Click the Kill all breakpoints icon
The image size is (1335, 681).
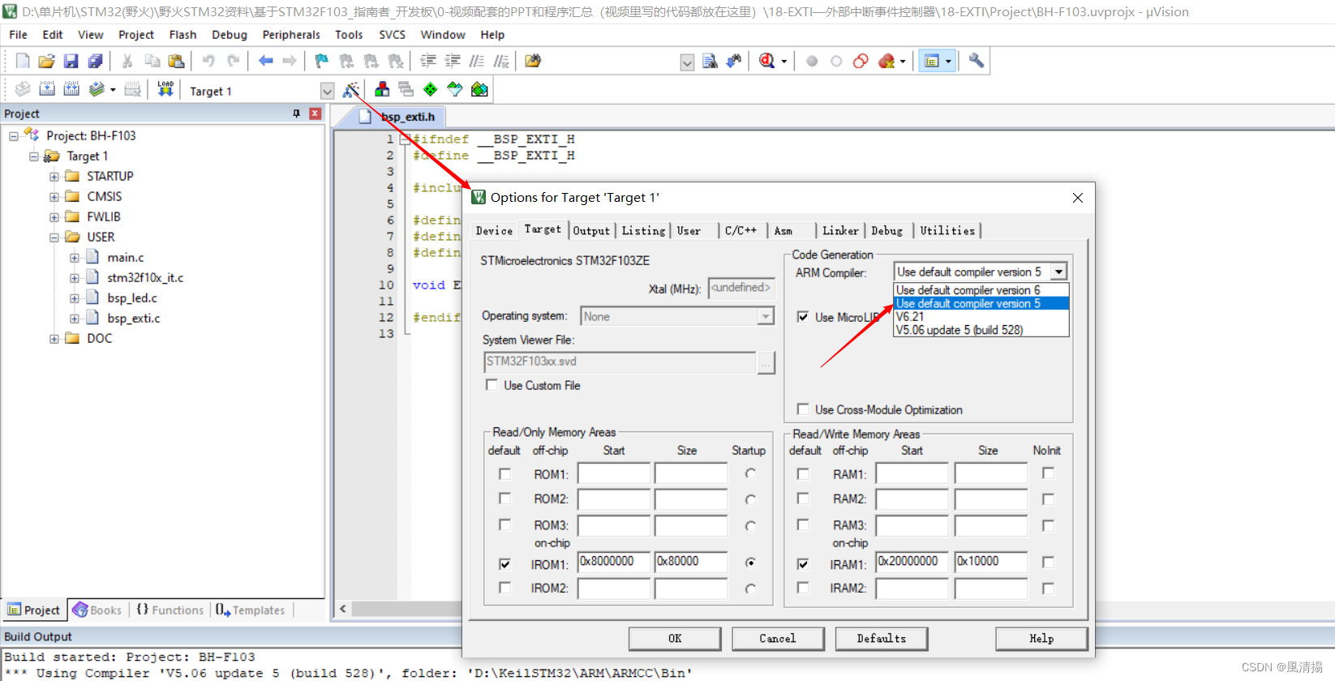886,61
